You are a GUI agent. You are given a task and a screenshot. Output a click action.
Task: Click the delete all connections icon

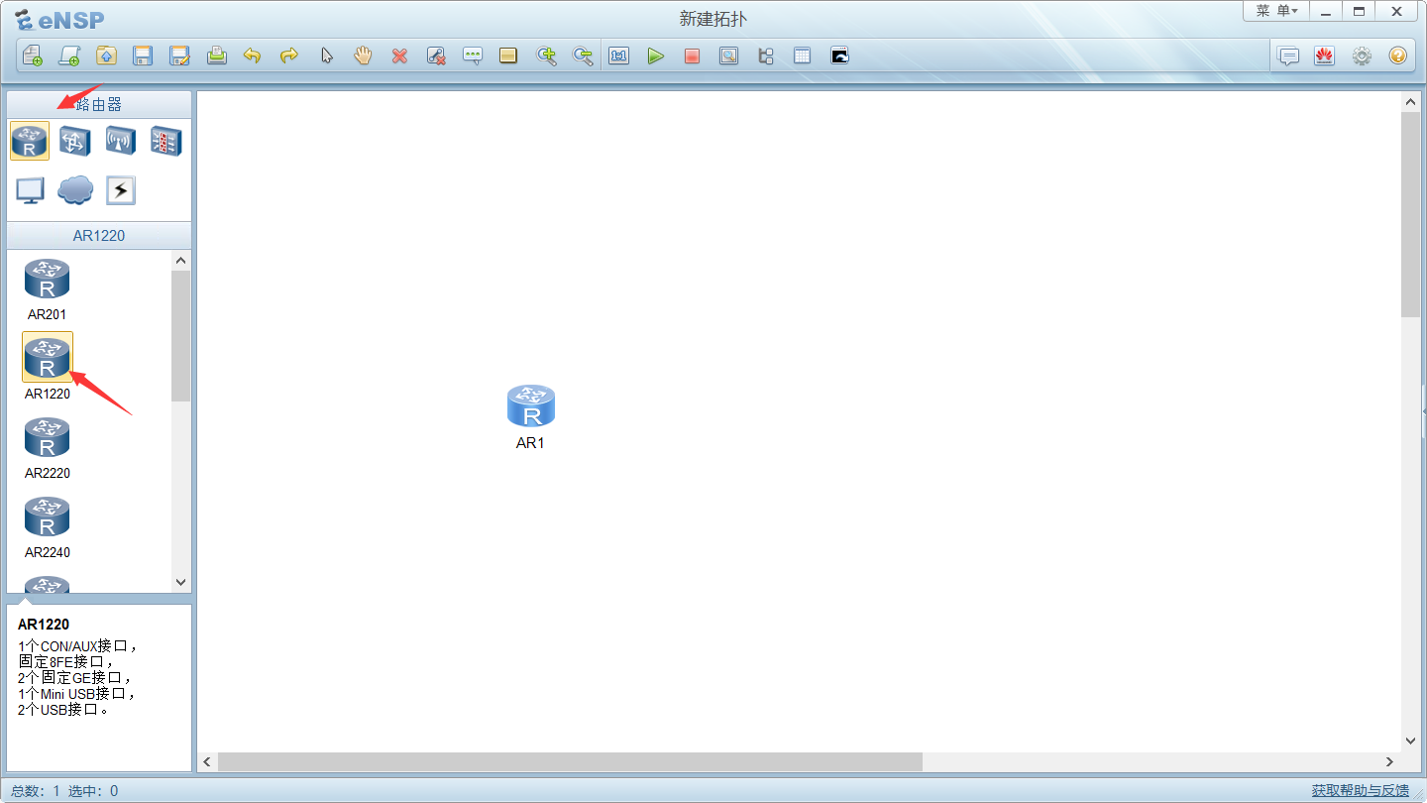[x=436, y=56]
